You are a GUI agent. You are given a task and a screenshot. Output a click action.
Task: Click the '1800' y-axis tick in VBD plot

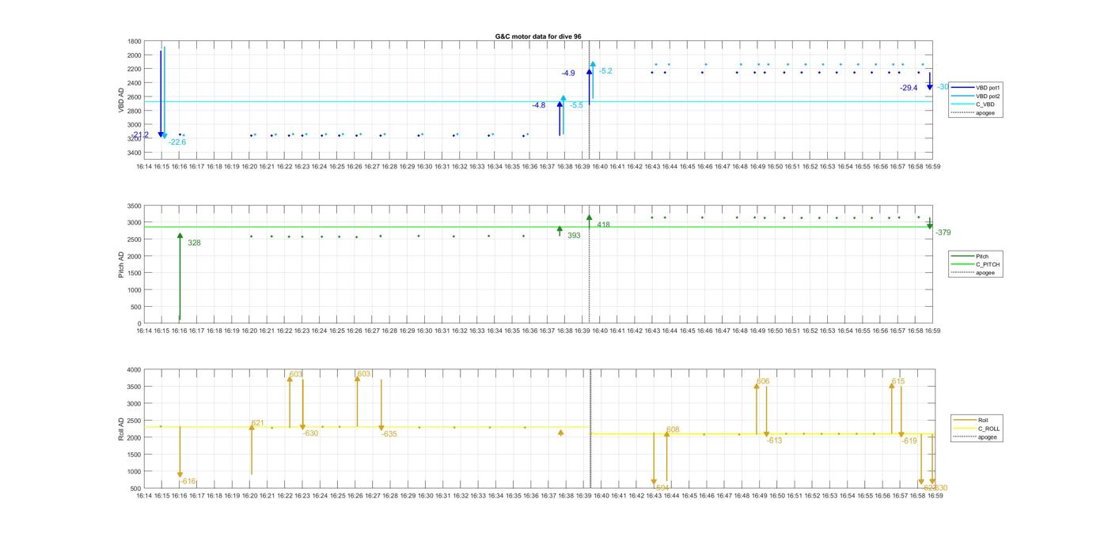pyautogui.click(x=135, y=42)
